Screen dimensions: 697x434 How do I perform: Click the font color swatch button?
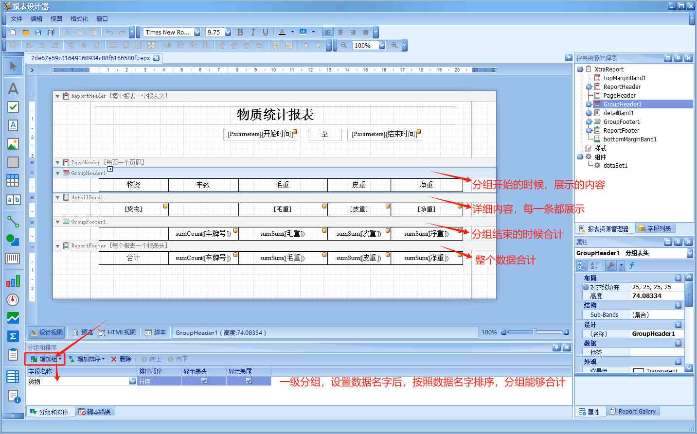pyautogui.click(x=282, y=33)
